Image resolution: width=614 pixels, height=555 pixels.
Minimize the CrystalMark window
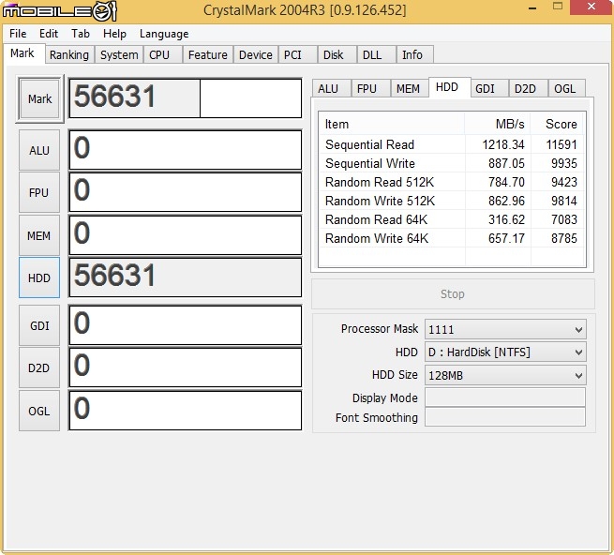(x=532, y=7)
